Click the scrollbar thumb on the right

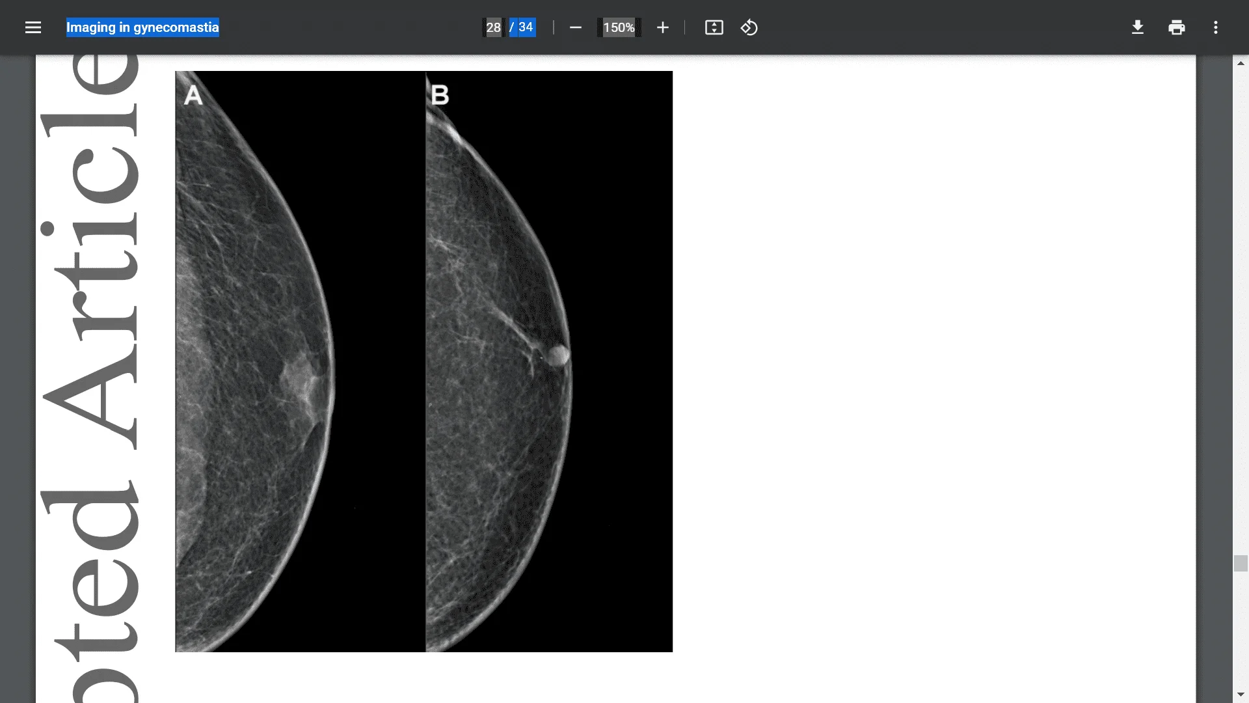1241,562
